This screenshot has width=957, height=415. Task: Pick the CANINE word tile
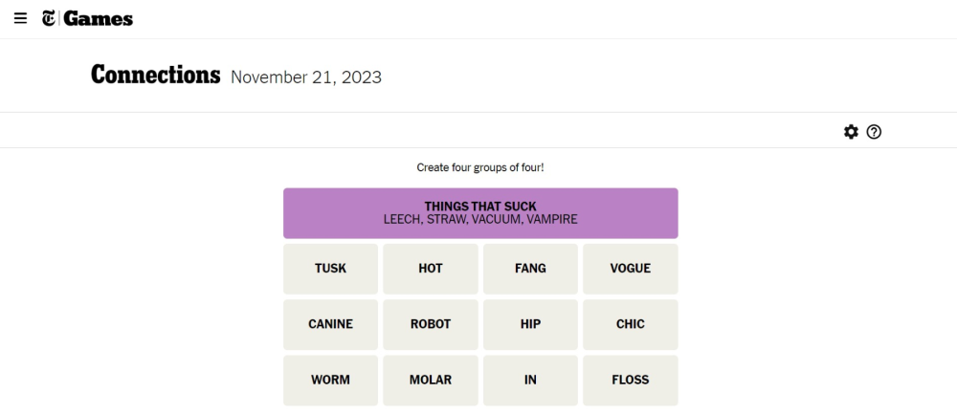point(331,324)
